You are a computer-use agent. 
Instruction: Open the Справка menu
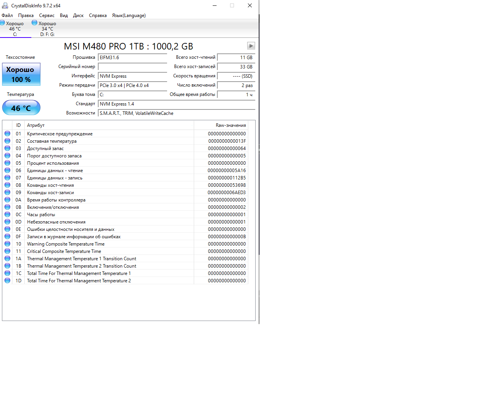click(x=98, y=15)
